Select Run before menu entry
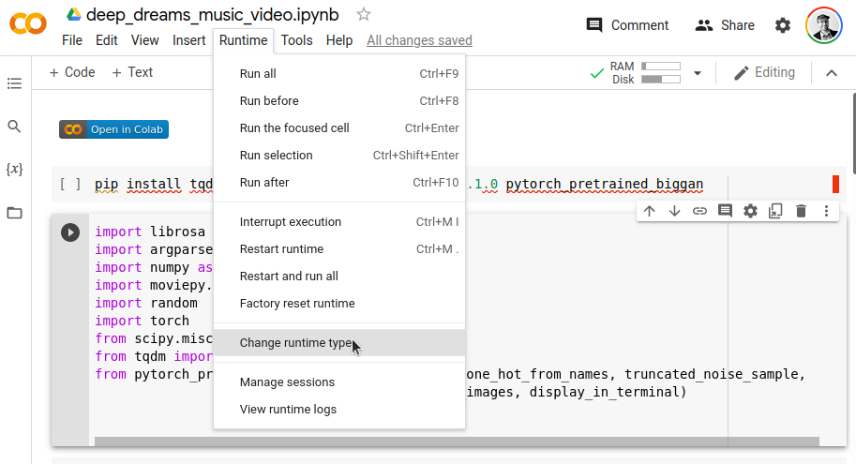856x464 pixels. click(339, 101)
